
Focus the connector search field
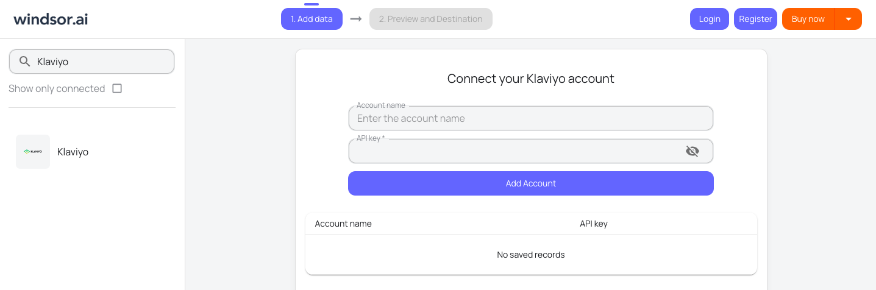click(x=91, y=62)
